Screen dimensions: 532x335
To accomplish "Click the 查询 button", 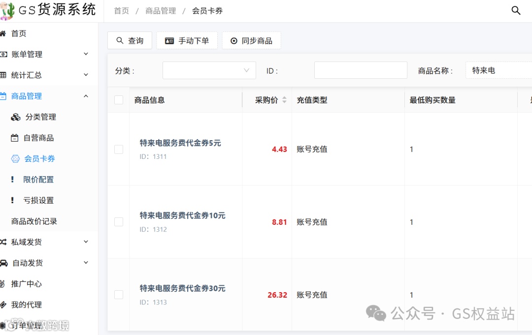I will point(130,41).
